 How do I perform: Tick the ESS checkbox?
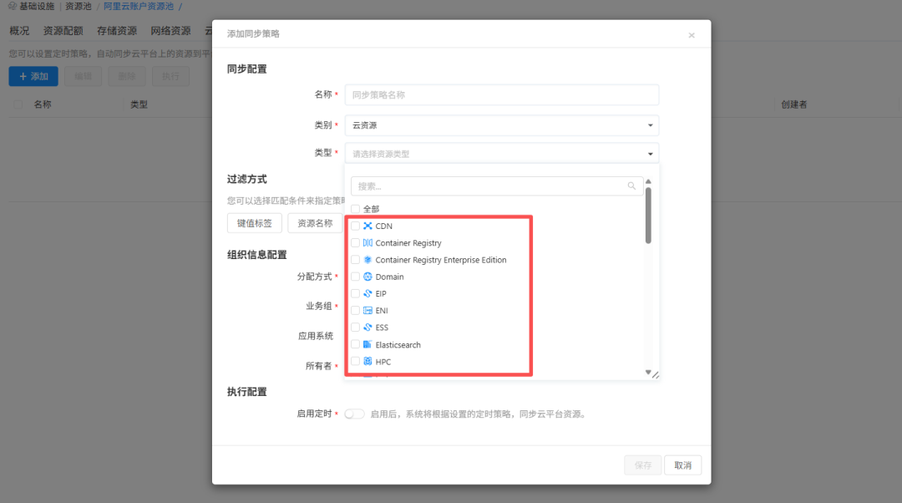pos(356,328)
